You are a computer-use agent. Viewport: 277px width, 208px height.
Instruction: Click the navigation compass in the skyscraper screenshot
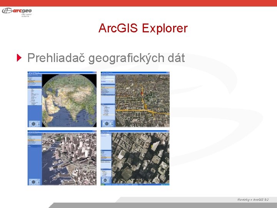click(105, 180)
